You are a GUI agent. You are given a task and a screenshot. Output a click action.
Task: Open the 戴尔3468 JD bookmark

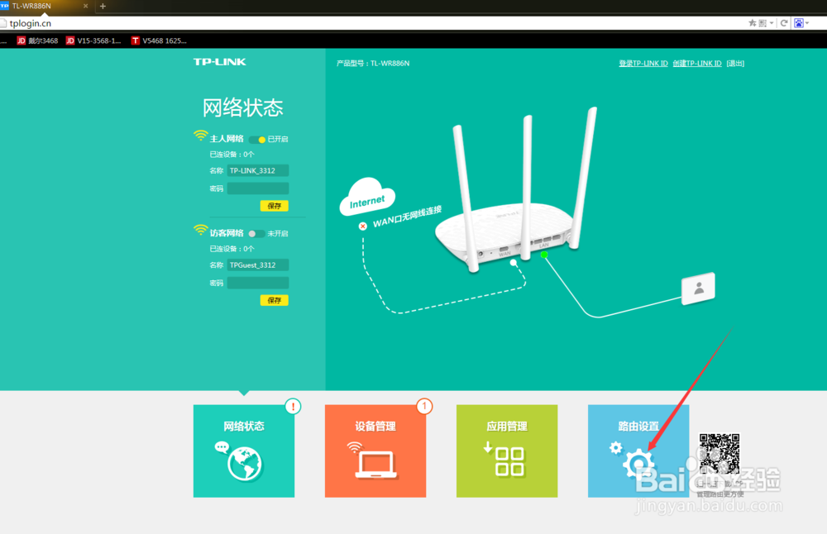[37, 41]
